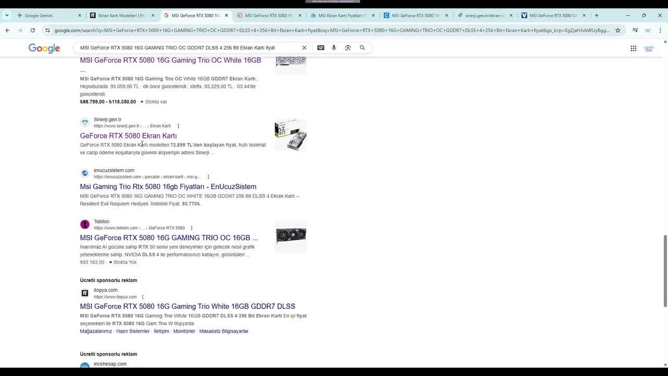Open Monitörler sitelink

tap(184, 331)
